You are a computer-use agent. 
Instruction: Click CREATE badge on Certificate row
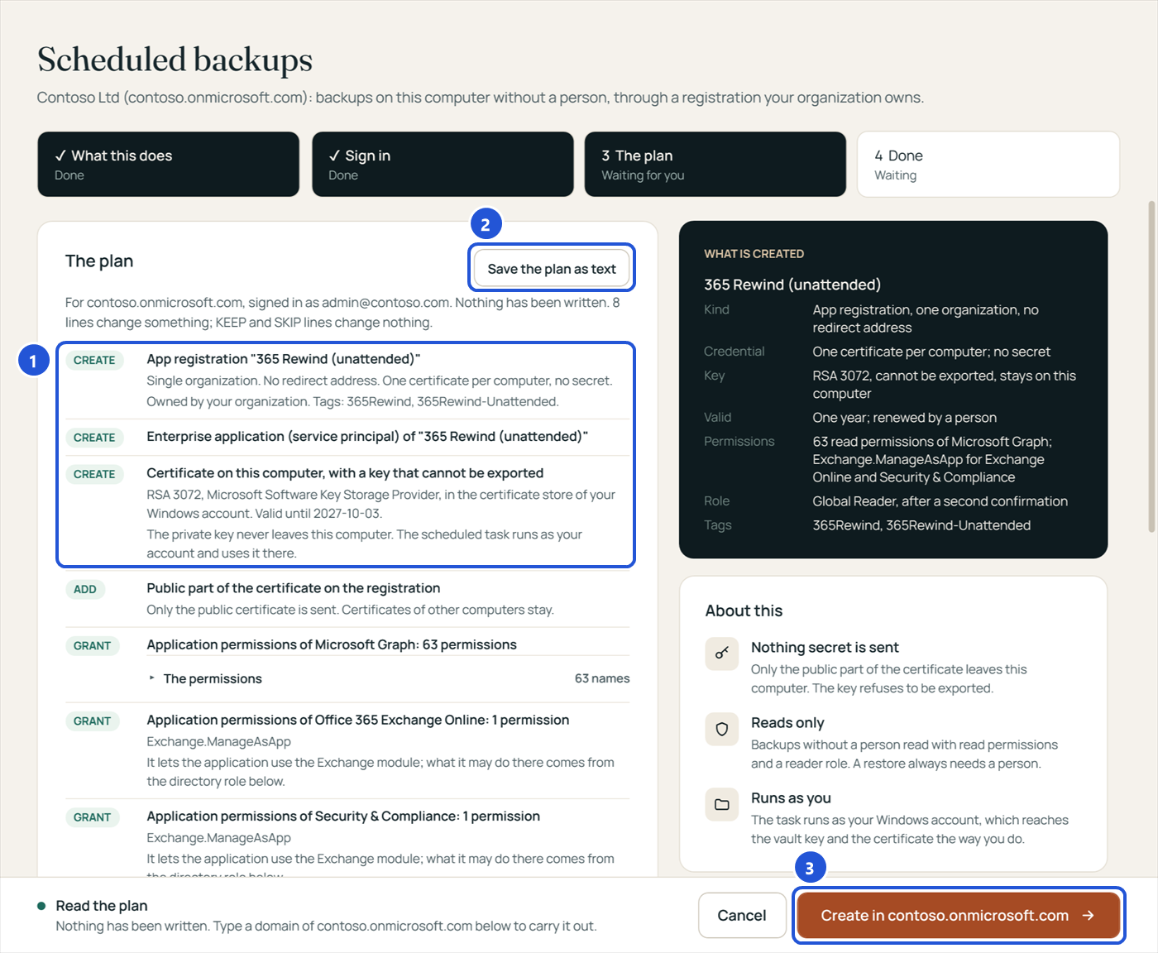(94, 474)
